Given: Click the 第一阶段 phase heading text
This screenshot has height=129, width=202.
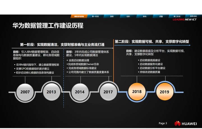Looking at the screenshot, I should tap(62, 44).
